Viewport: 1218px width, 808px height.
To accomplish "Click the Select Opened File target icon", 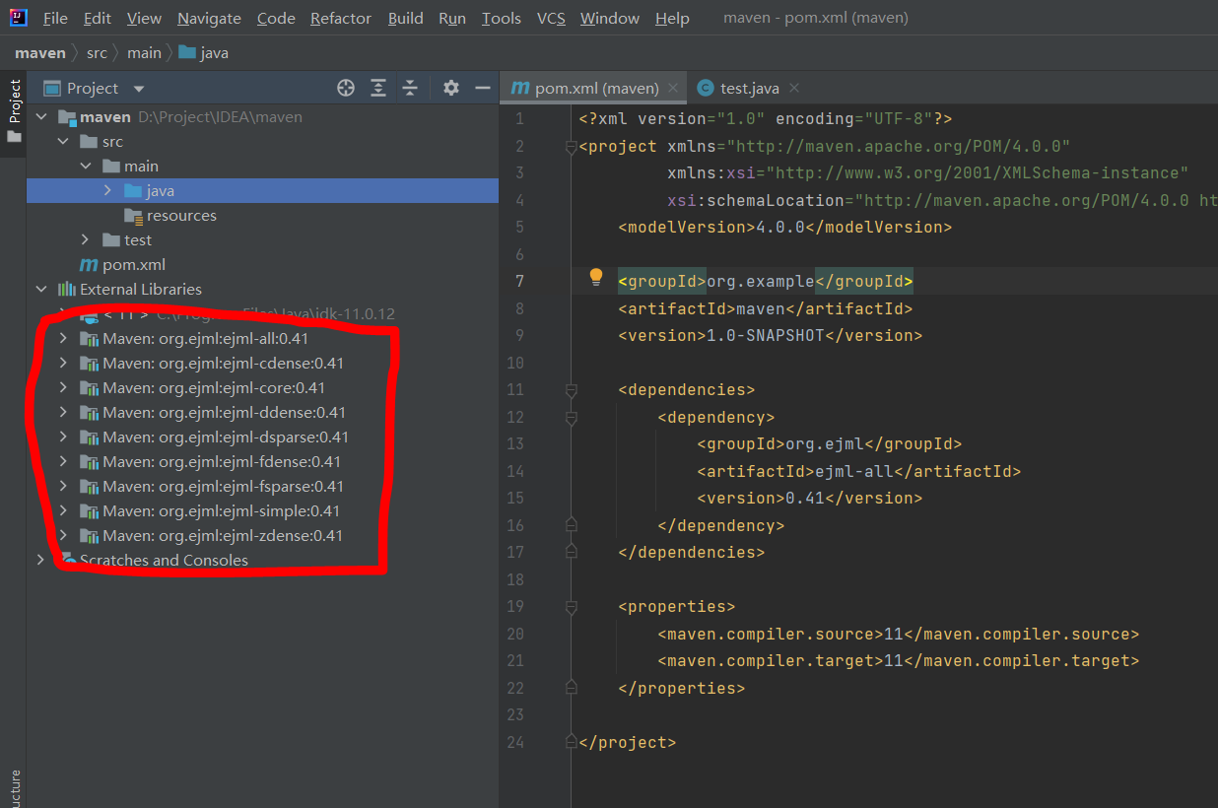I will 346,88.
